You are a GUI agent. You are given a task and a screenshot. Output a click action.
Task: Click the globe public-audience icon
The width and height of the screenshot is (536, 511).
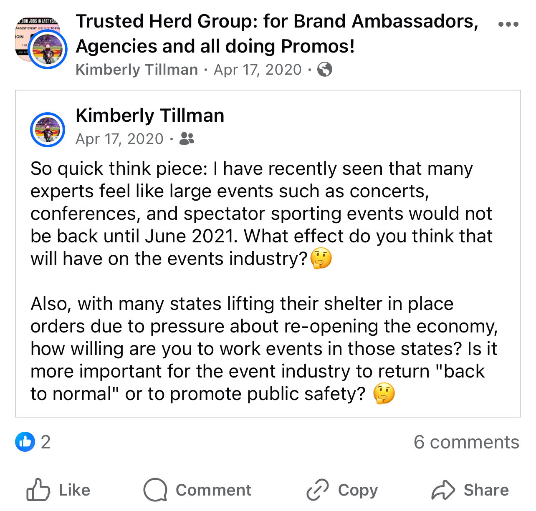point(324,69)
